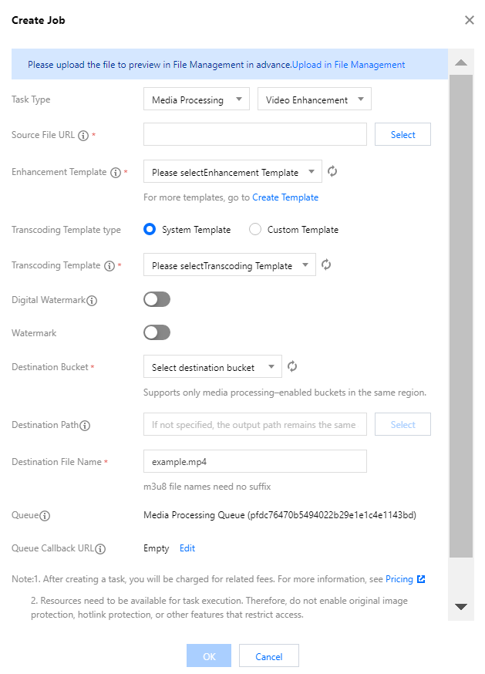485x674 pixels.
Task: Click info icon beside Queue label
Action: click(45, 516)
